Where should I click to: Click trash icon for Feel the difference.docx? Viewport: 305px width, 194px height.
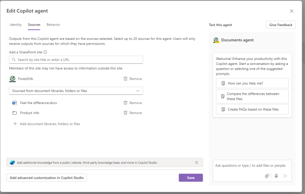[125, 103]
